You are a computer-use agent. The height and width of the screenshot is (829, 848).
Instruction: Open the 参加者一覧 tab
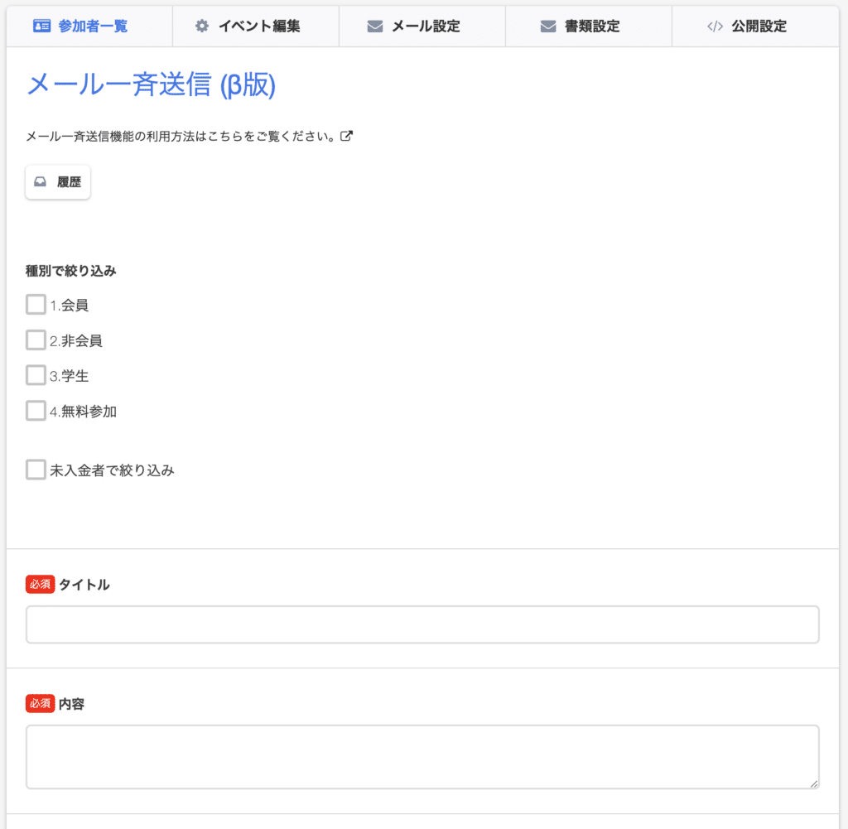click(89, 26)
